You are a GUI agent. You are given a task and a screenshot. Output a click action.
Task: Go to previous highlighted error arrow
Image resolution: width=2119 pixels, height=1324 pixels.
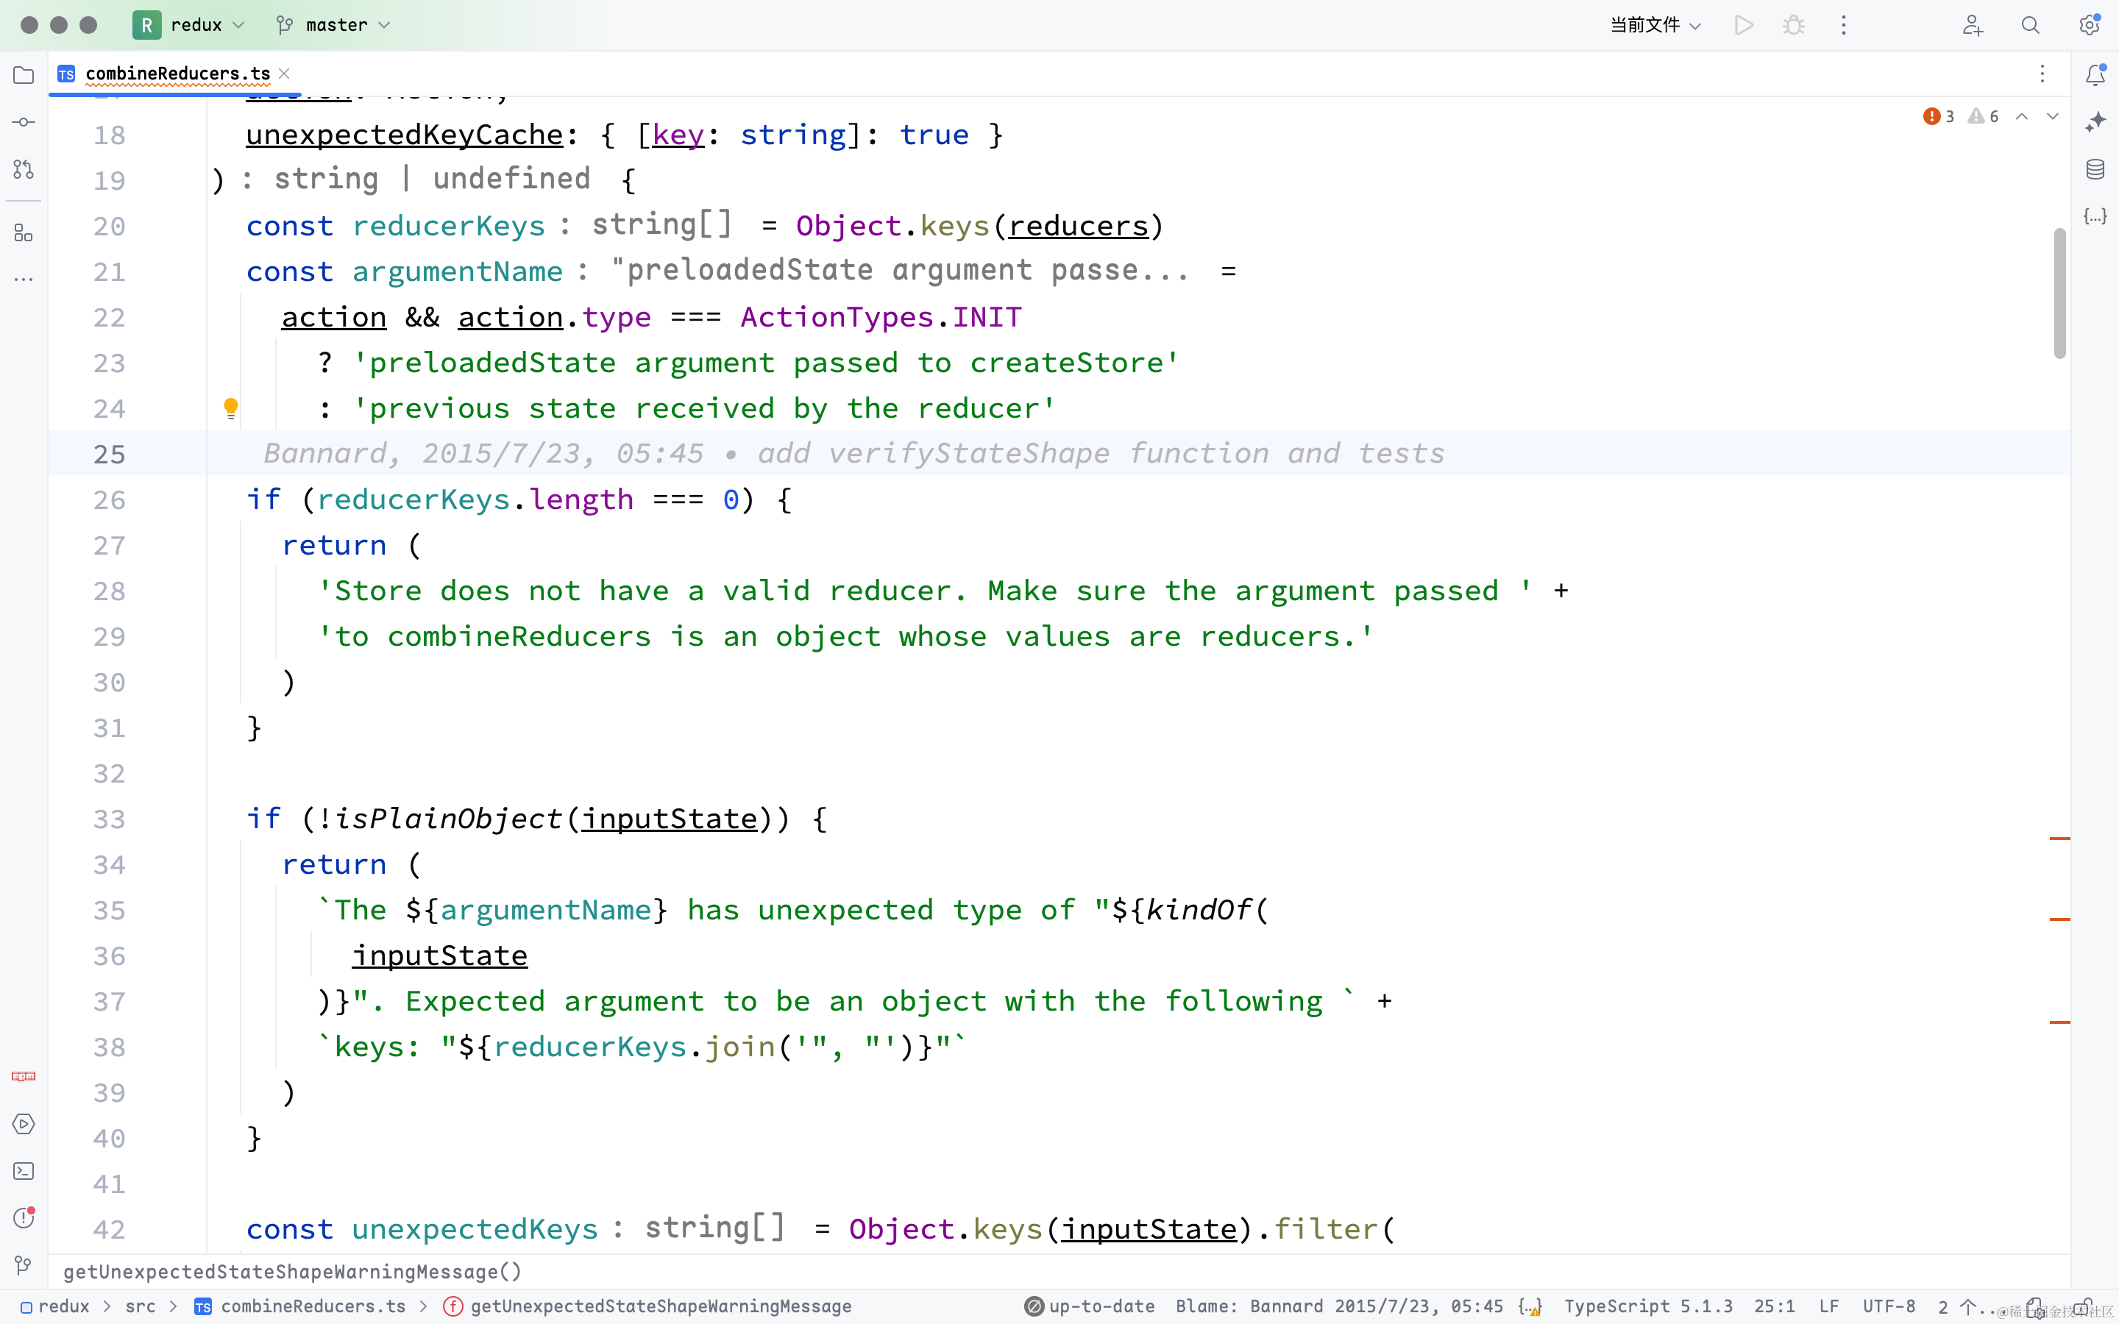(x=2022, y=116)
